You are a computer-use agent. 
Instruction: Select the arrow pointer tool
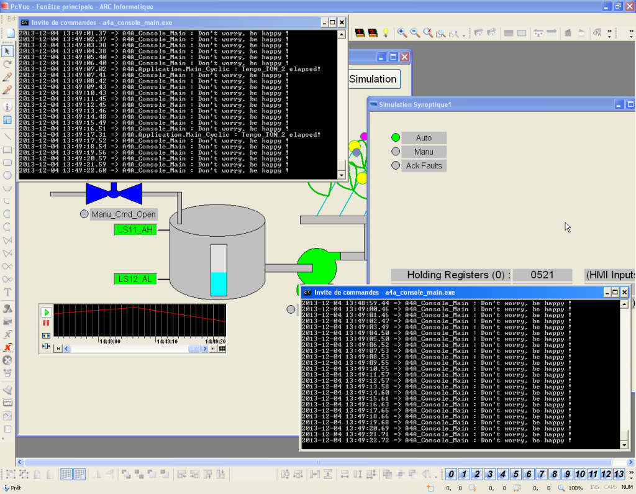(7, 51)
